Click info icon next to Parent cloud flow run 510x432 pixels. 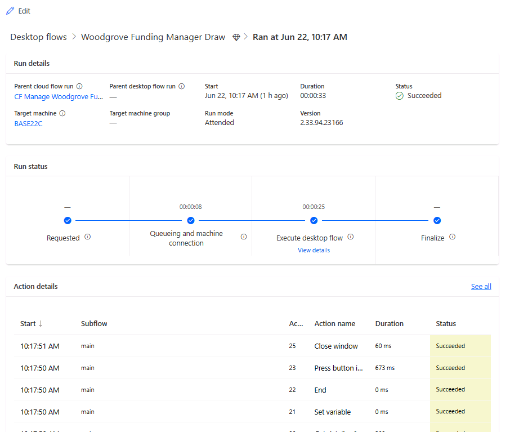pyautogui.click(x=79, y=87)
